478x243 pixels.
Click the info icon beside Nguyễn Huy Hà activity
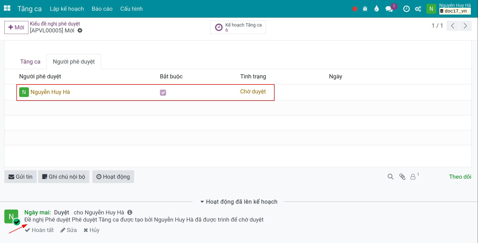130,212
